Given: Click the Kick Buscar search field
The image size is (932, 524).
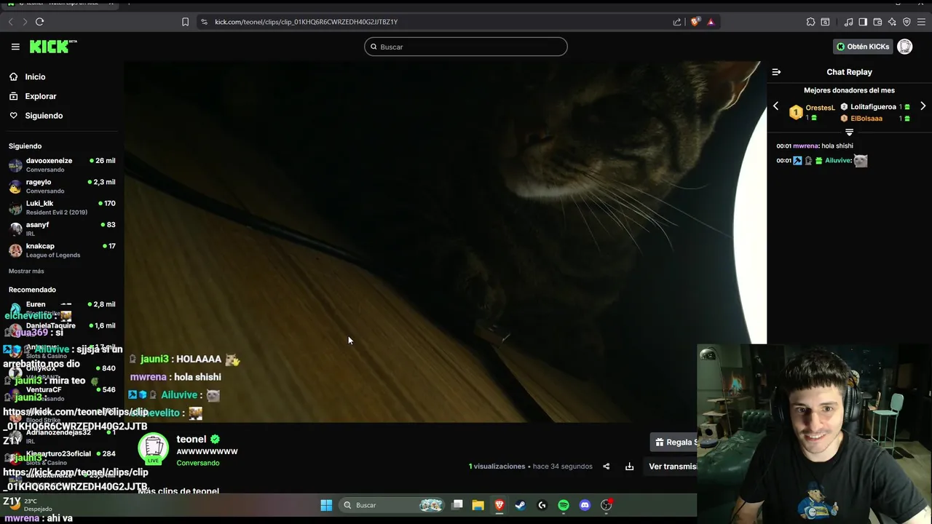Looking at the screenshot, I should click(466, 47).
